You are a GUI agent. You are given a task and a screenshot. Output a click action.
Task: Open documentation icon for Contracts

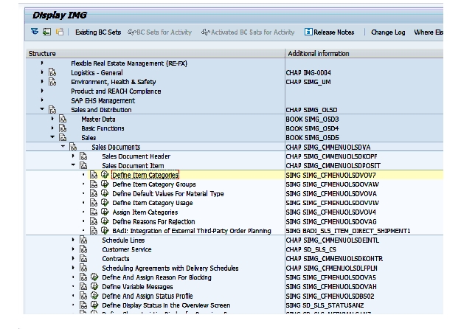[83, 259]
